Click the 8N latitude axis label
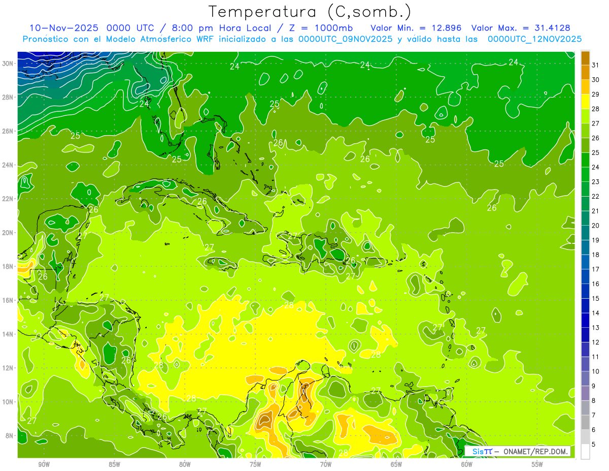Screen dimensions: 609x471 pyautogui.click(x=10, y=435)
